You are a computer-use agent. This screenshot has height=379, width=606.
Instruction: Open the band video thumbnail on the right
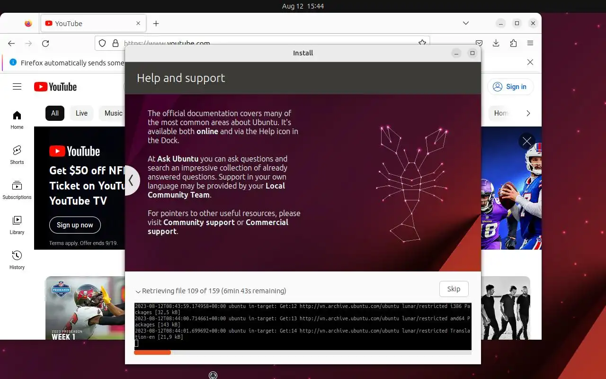506,308
